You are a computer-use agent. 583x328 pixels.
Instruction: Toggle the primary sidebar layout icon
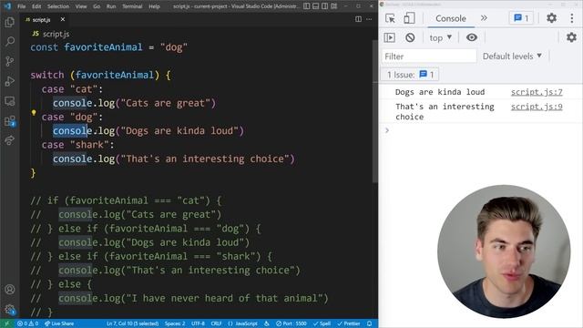pyautogui.click(x=306, y=6)
